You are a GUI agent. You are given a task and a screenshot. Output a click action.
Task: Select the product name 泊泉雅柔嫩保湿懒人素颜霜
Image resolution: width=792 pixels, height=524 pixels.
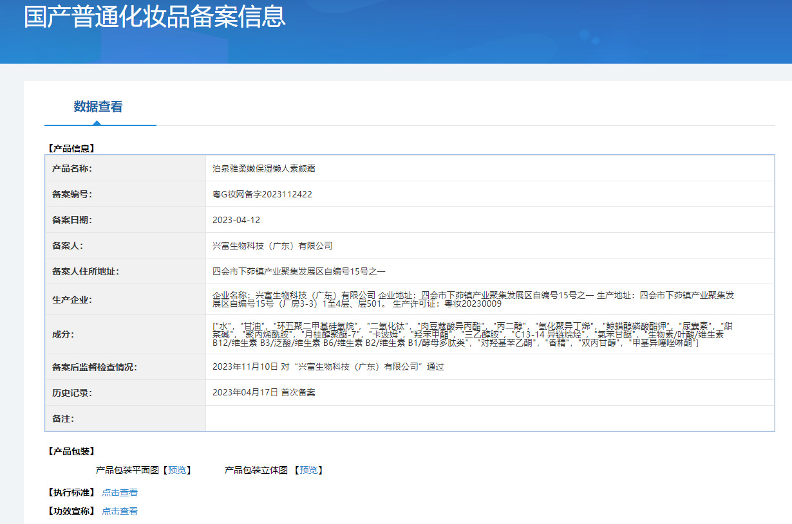pos(264,168)
